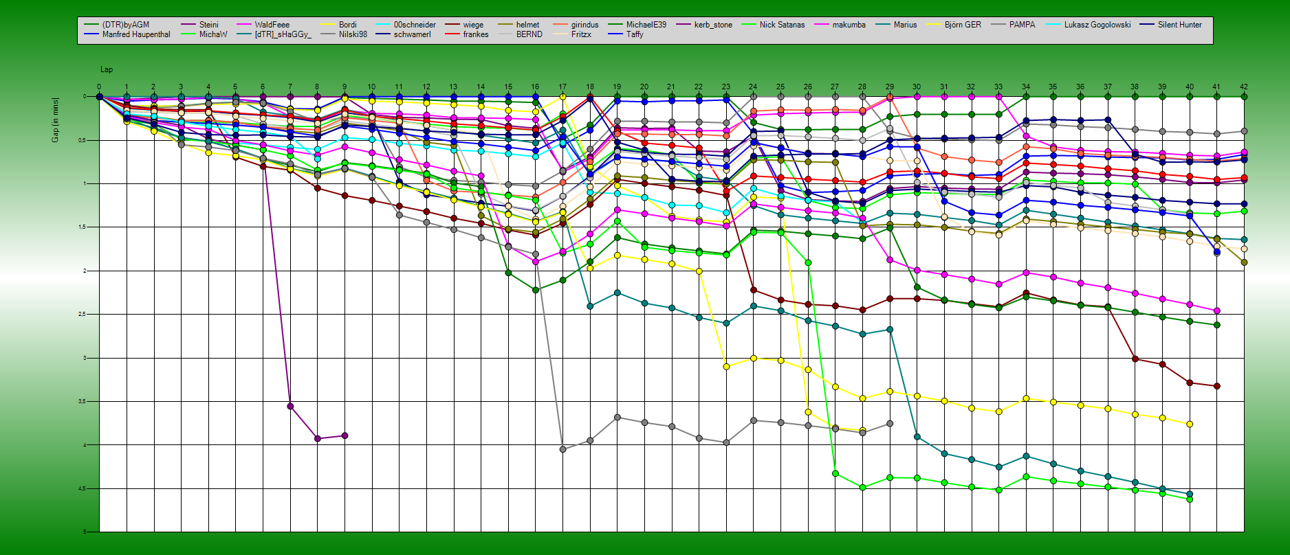The image size is (1290, 555).
Task: Select BERND in the legend
Action: point(529,34)
